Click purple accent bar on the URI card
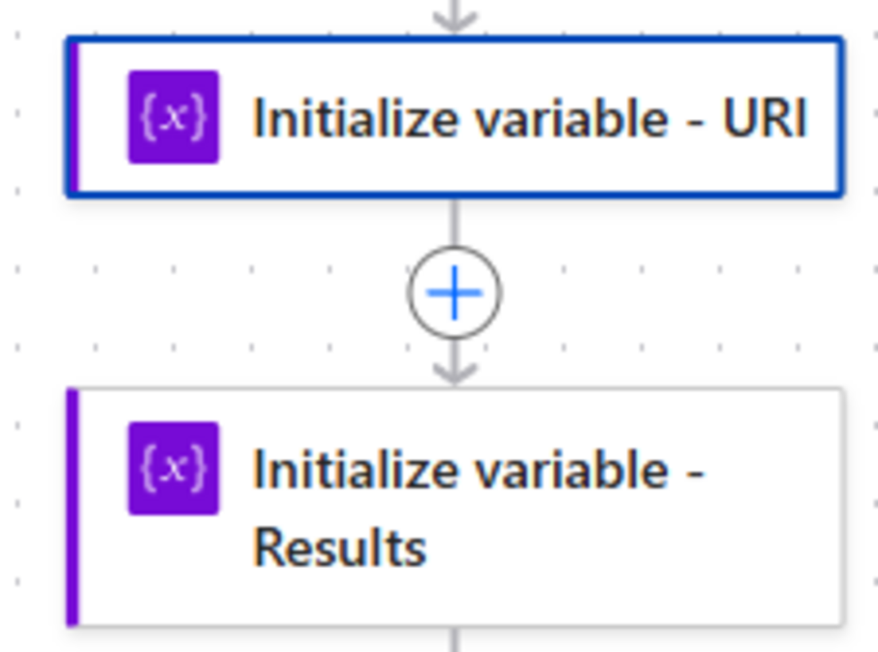 coord(74,117)
